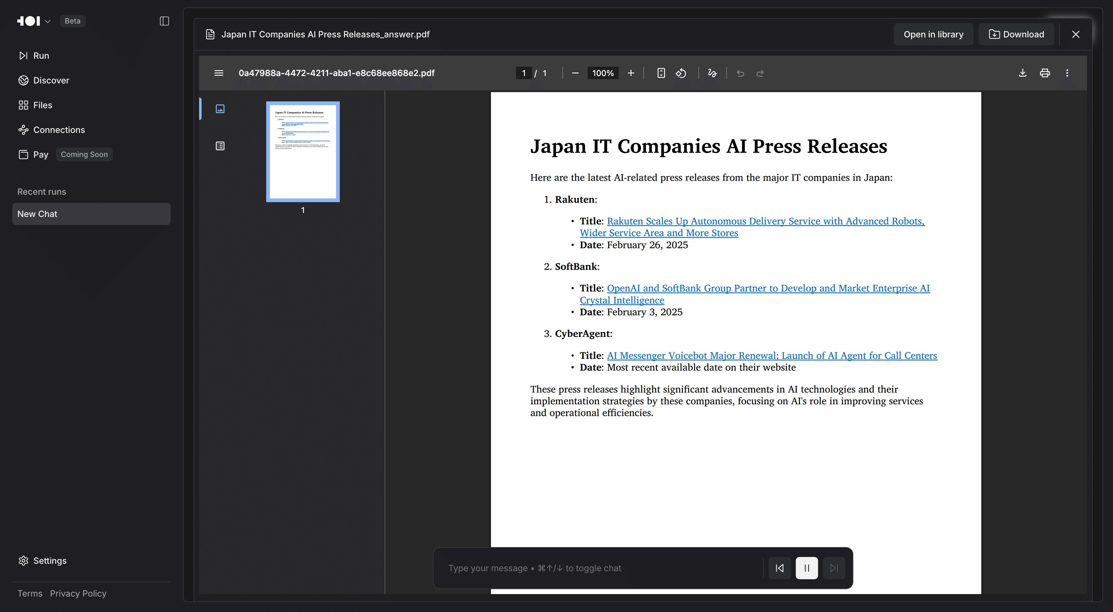The height and width of the screenshot is (612, 1113).
Task: Skip to previous step in playback
Action: coord(779,568)
